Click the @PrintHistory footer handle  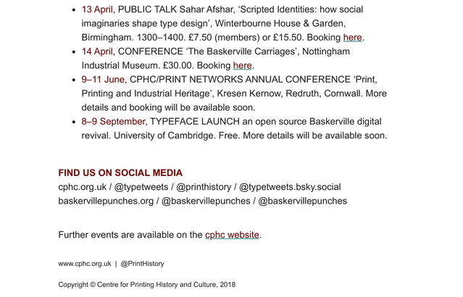coord(142,264)
